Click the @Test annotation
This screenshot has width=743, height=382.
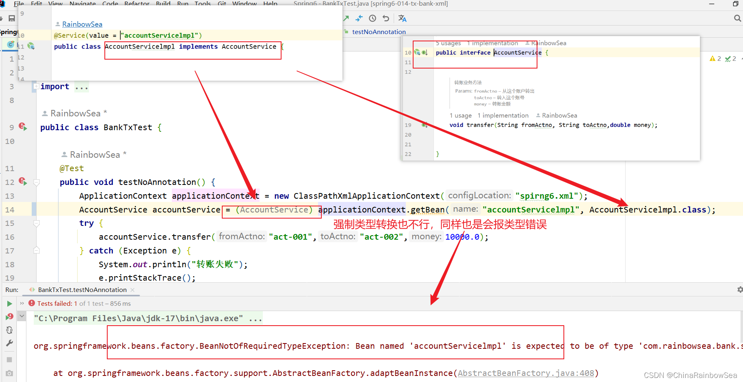pyautogui.click(x=71, y=168)
